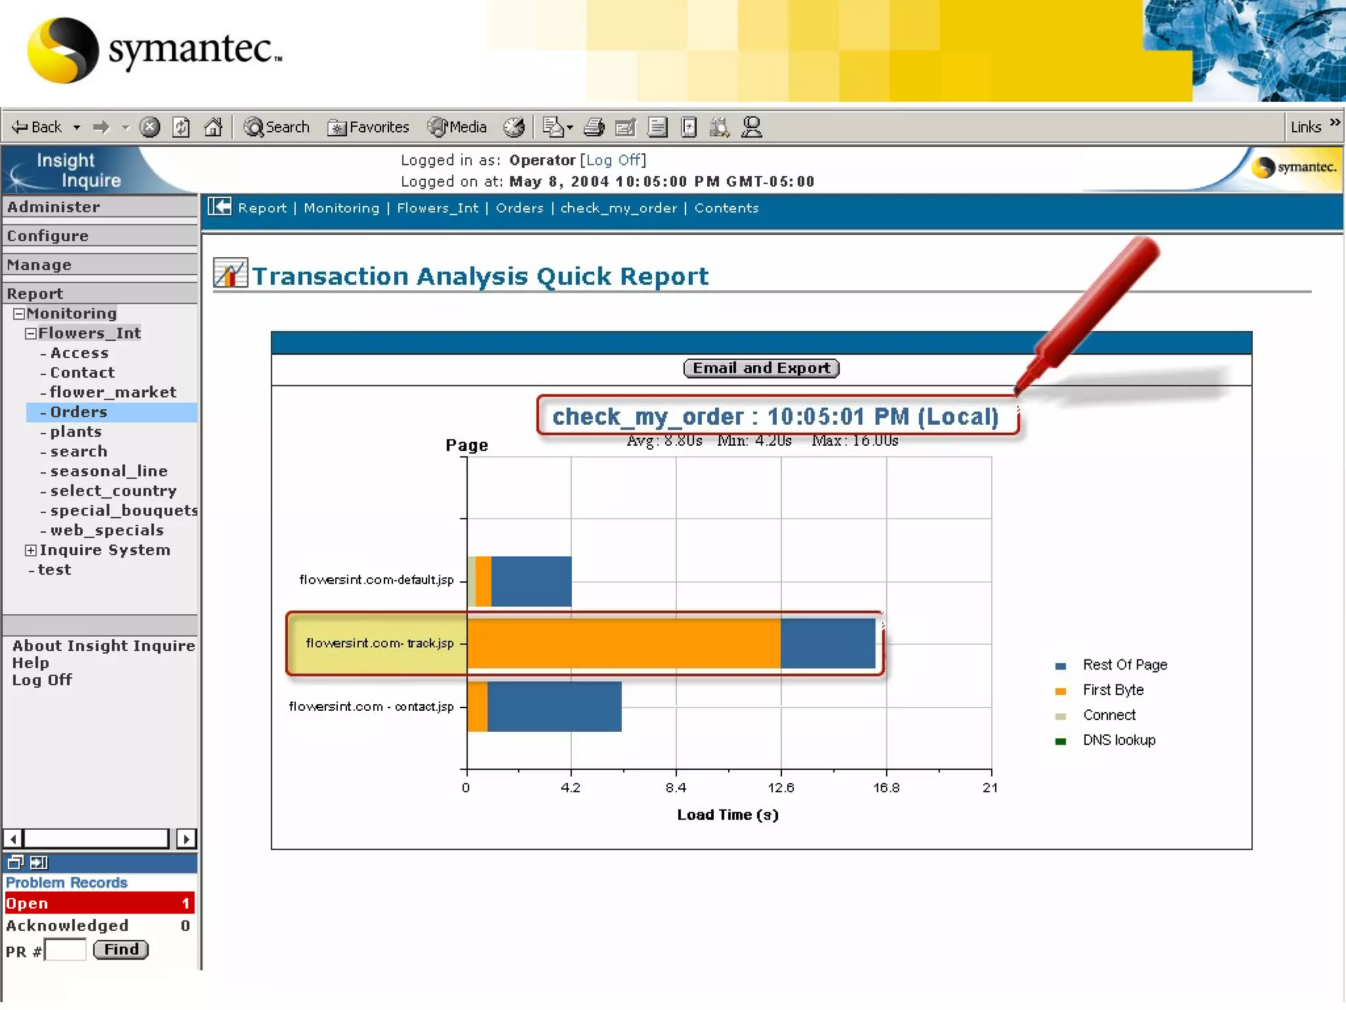This screenshot has width=1346, height=1010.
Task: Open Back button history dropdown arrow
Action: click(77, 127)
